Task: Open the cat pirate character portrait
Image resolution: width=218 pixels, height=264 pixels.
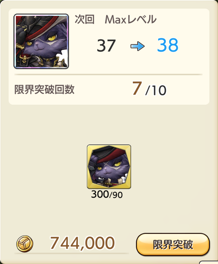Action: pyautogui.click(x=41, y=41)
